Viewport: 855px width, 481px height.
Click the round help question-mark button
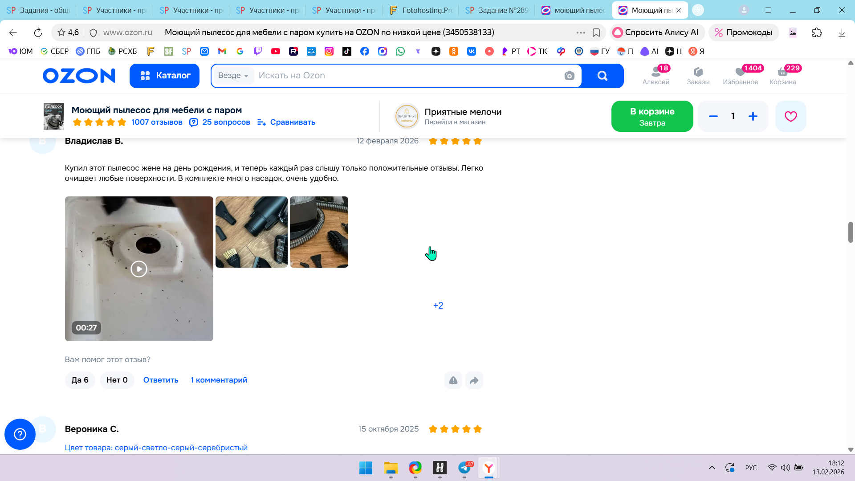click(20, 434)
